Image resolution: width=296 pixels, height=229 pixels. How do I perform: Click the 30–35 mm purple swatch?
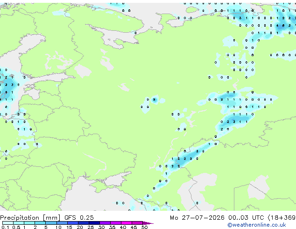[x=105, y=223]
